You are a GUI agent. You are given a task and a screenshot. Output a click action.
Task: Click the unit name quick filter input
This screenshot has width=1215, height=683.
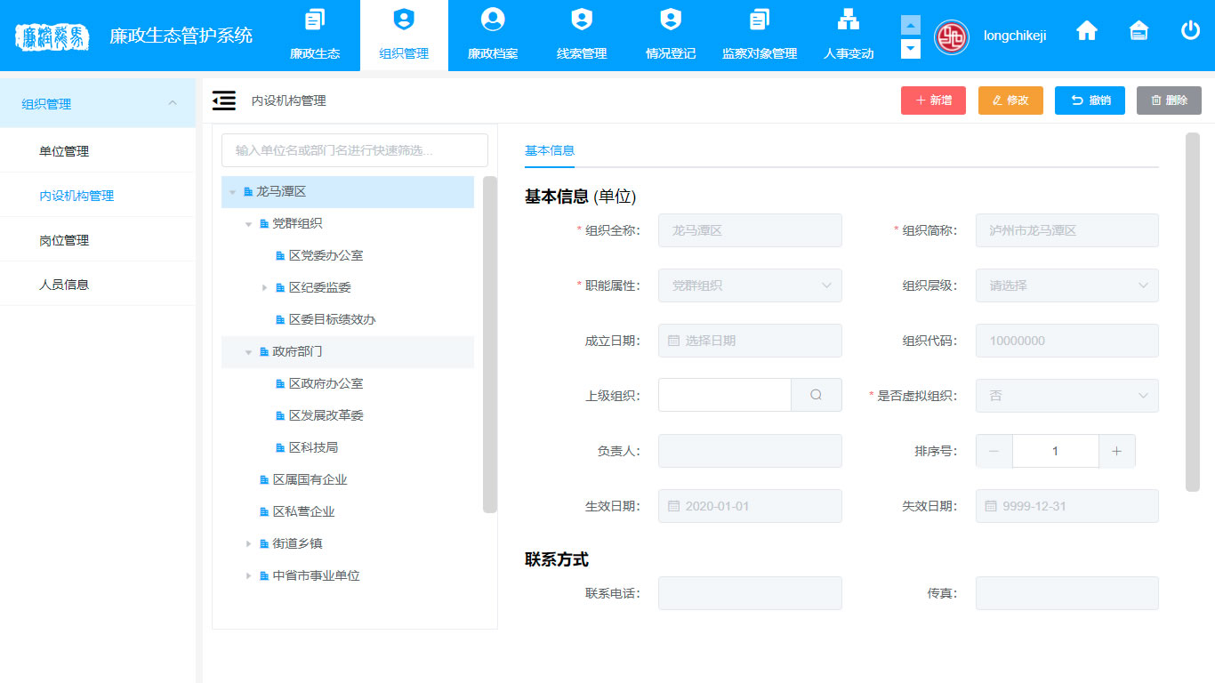(x=354, y=150)
